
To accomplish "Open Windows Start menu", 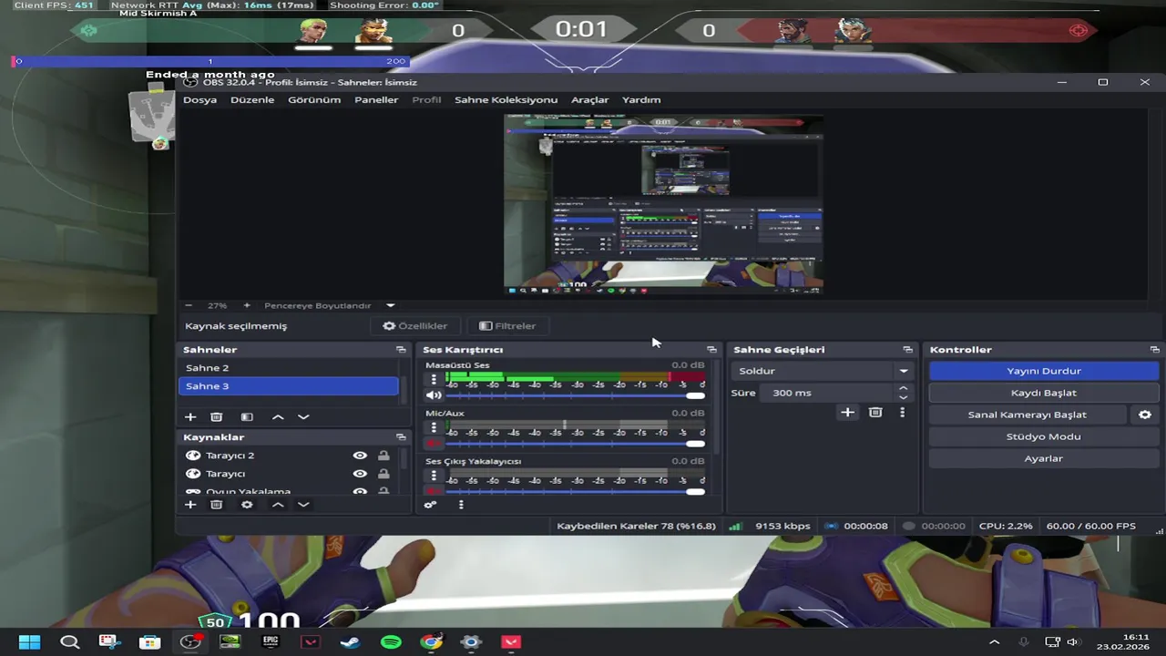I will click(x=29, y=642).
